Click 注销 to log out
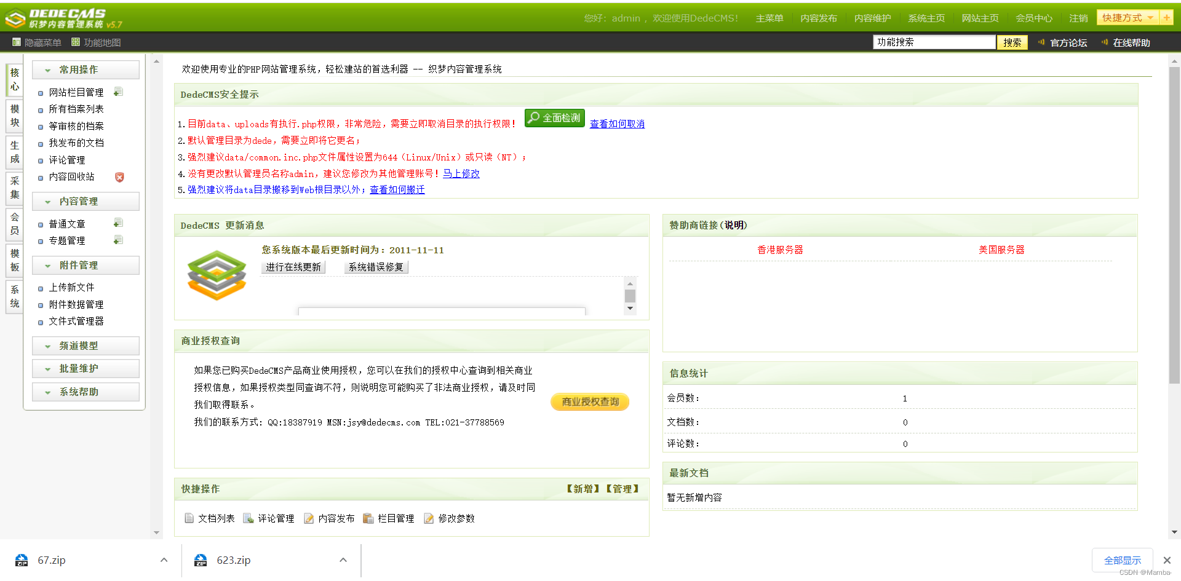The width and height of the screenshot is (1181, 581). click(1078, 18)
